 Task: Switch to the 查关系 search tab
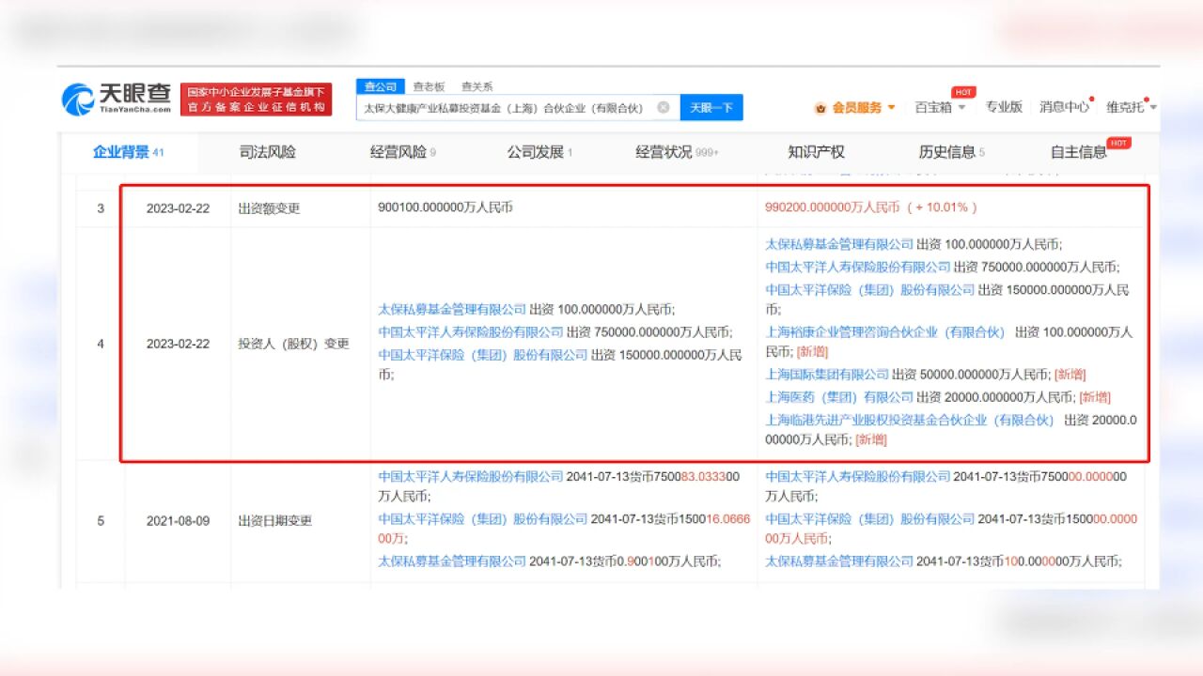pyautogui.click(x=477, y=86)
